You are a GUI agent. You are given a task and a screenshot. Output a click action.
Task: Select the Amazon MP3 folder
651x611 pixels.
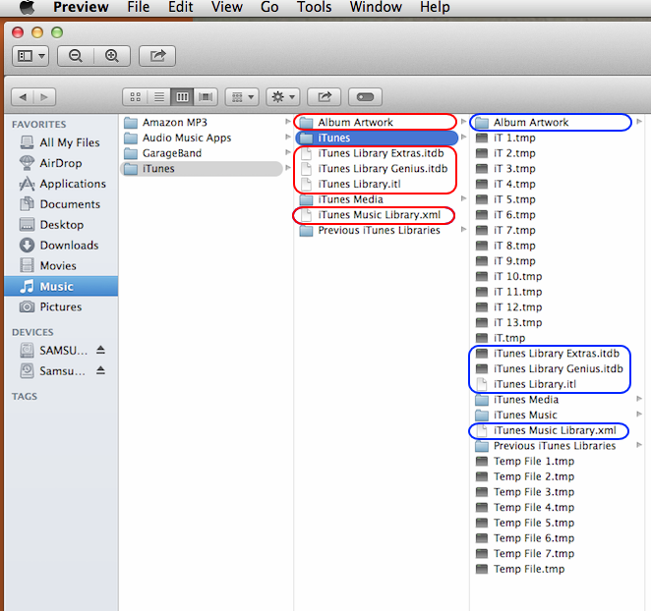(x=204, y=123)
